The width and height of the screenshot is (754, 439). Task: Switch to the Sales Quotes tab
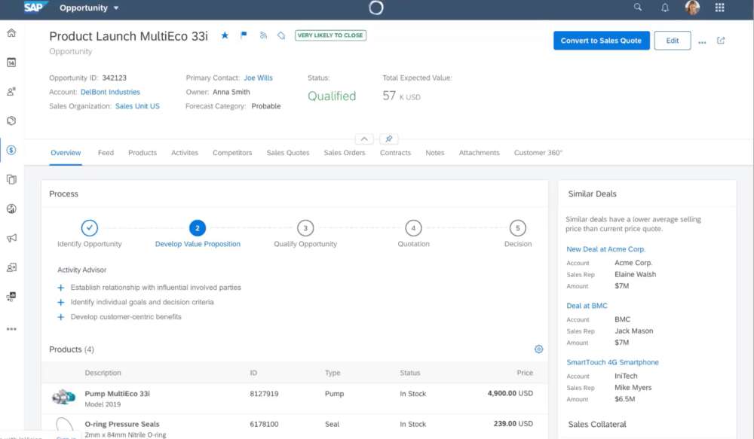coord(288,153)
